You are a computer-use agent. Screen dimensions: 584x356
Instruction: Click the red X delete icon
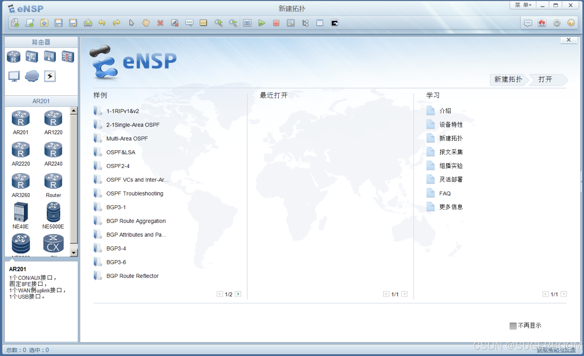pyautogui.click(x=160, y=23)
